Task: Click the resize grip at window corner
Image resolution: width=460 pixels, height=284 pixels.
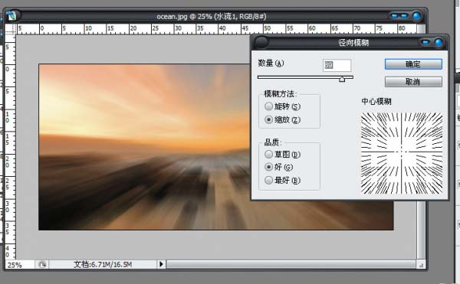Action: pos(421,265)
